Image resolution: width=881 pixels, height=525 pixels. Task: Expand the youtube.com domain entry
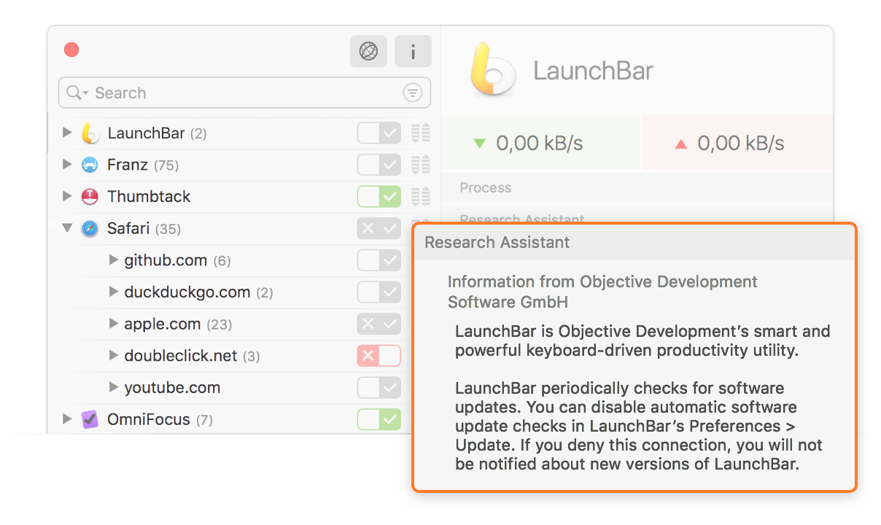coord(113,387)
